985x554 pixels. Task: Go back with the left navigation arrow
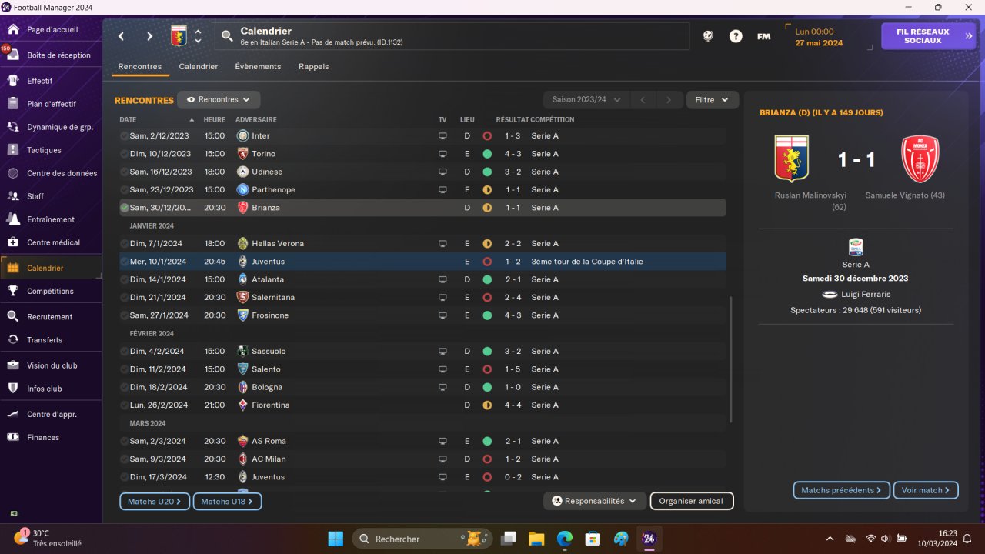click(x=122, y=36)
